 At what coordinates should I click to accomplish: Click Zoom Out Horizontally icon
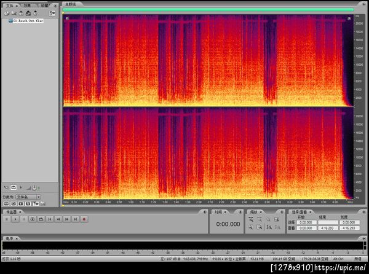(x=260, y=219)
